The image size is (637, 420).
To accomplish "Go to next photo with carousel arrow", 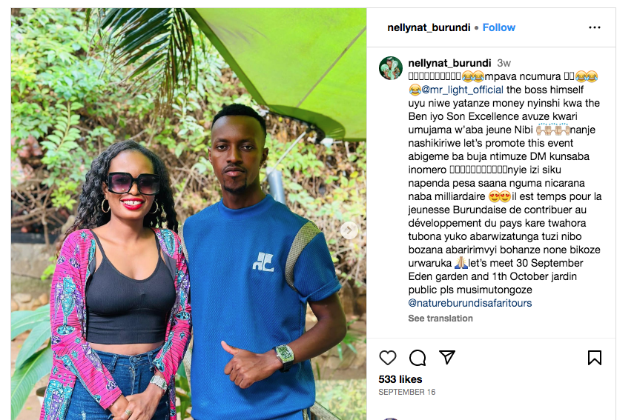I will (349, 230).
